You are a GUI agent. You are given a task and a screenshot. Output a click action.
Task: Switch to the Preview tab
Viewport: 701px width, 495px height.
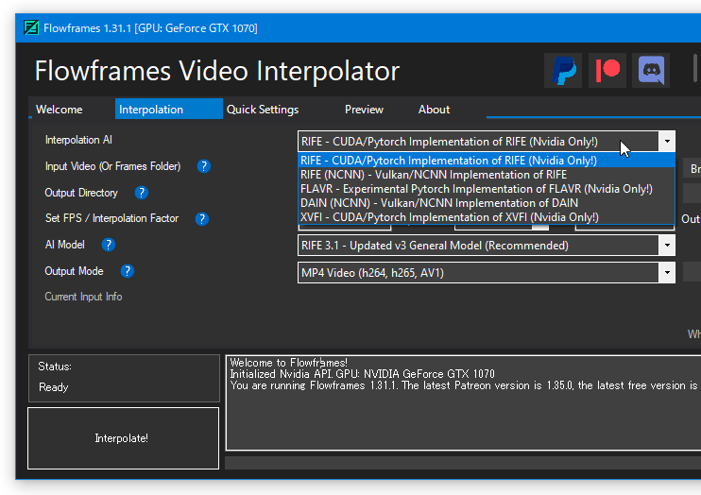click(x=364, y=110)
